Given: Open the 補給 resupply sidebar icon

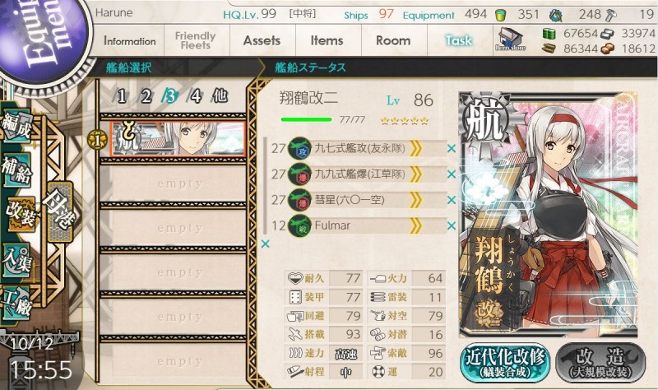Looking at the screenshot, I should click(16, 170).
